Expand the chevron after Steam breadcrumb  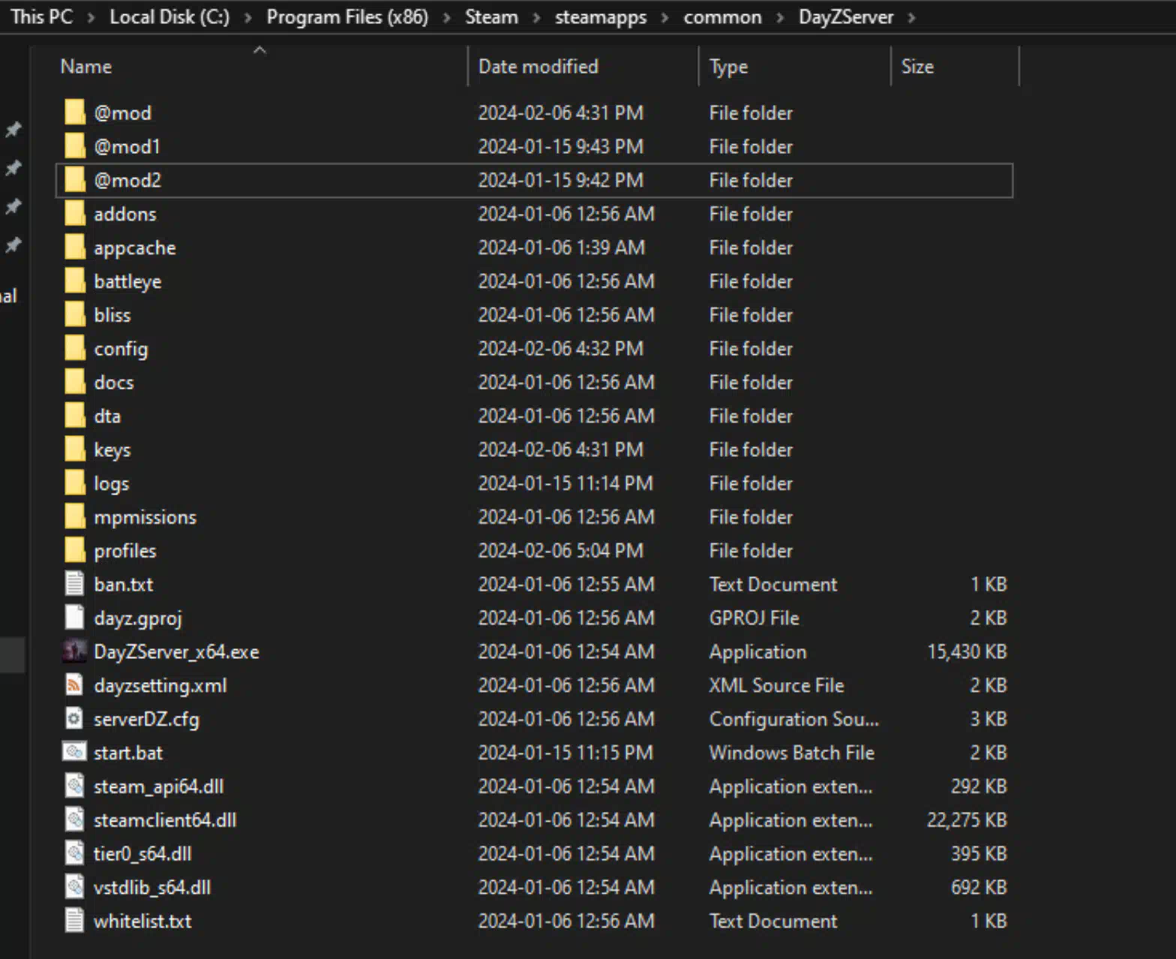click(537, 17)
